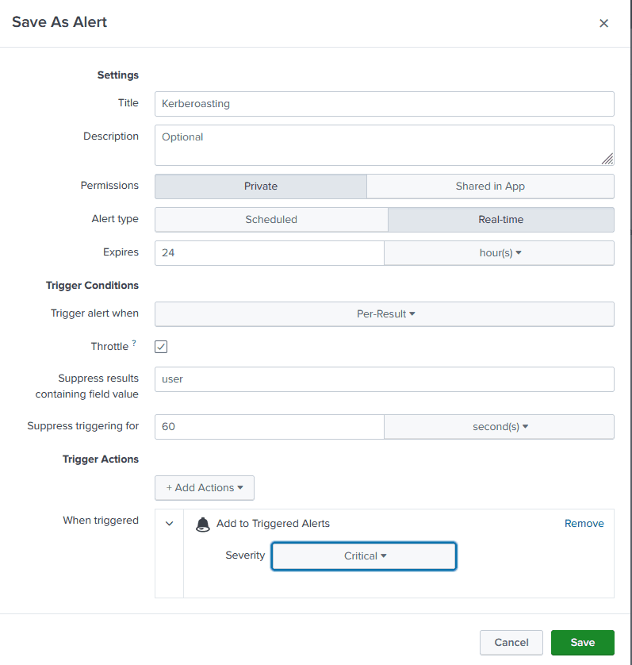This screenshot has height=665, width=632.
Task: Uncheck the Throttle checkbox
Action: [161, 347]
